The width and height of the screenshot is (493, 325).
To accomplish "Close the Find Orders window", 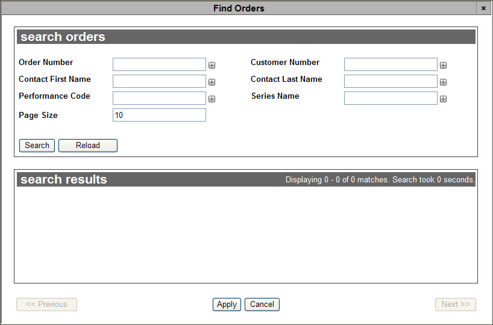I will pos(483,8).
